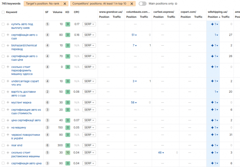Click plus icon for 'undercarriage copart что это'
This screenshot has height=167, width=240.
pos(8,81)
